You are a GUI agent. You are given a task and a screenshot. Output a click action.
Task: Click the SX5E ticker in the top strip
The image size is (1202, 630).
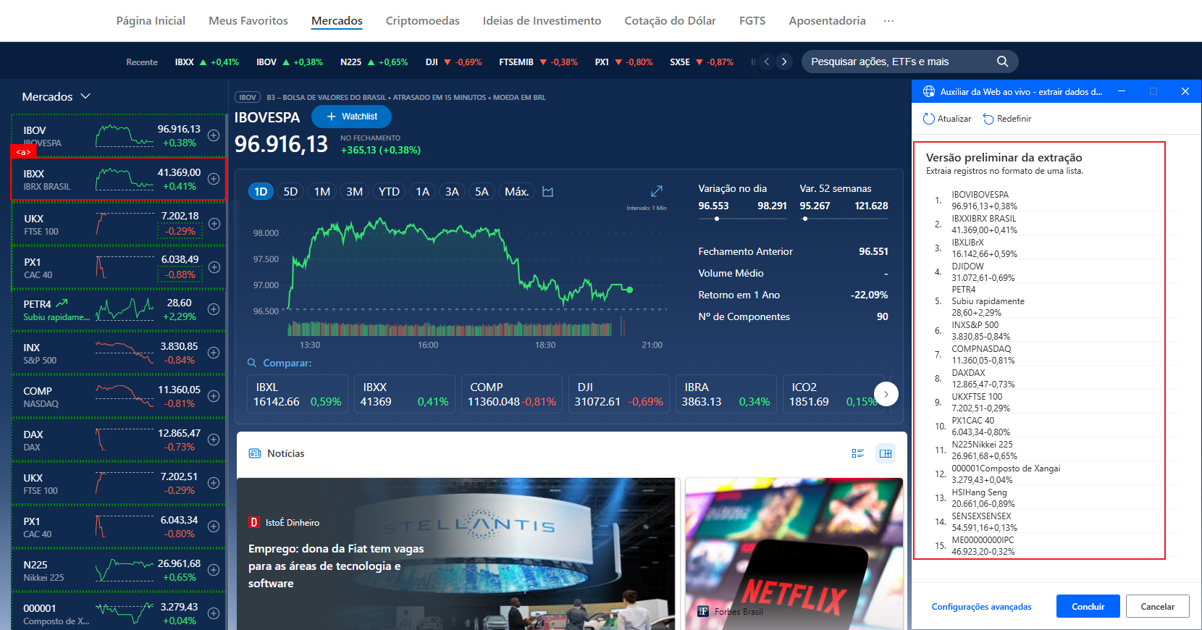point(701,62)
